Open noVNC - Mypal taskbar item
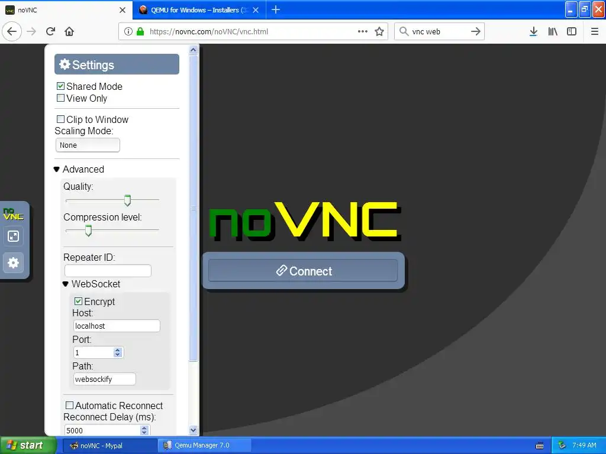Image resolution: width=606 pixels, height=454 pixels. tap(109, 446)
